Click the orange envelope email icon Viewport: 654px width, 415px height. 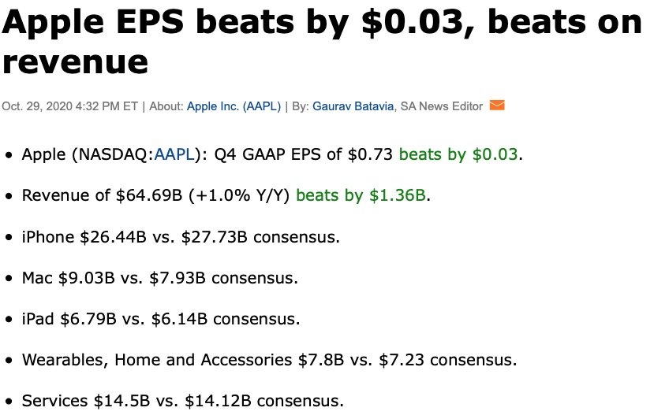[x=497, y=106]
